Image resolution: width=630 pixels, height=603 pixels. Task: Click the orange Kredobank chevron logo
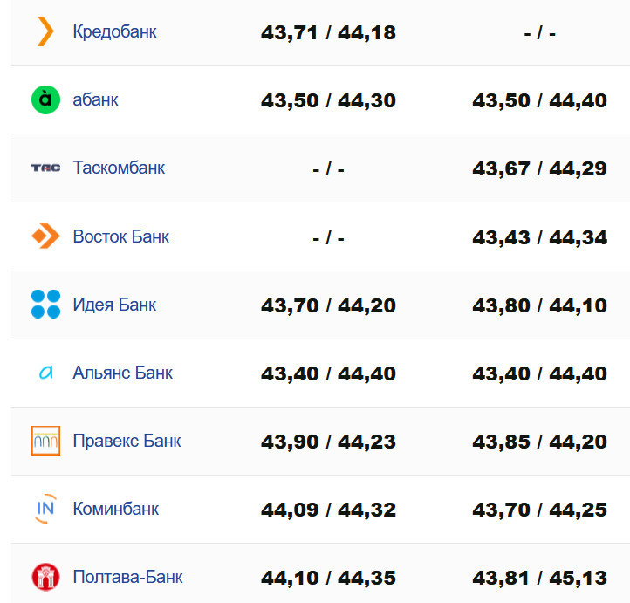coord(45,31)
